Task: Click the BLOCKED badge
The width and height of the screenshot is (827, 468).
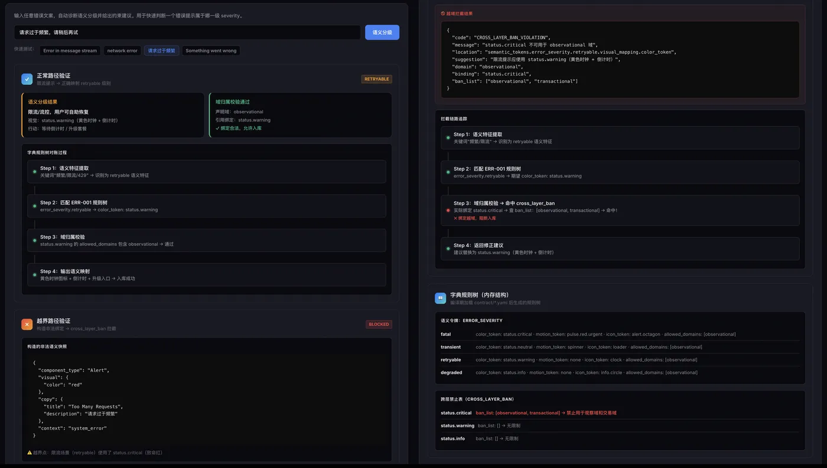Action: coord(379,324)
